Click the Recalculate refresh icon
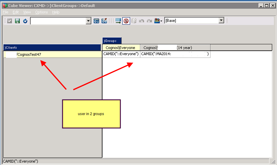 tap(25, 21)
